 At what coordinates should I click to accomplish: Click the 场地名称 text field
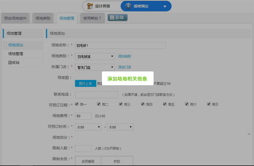pos(120,45)
